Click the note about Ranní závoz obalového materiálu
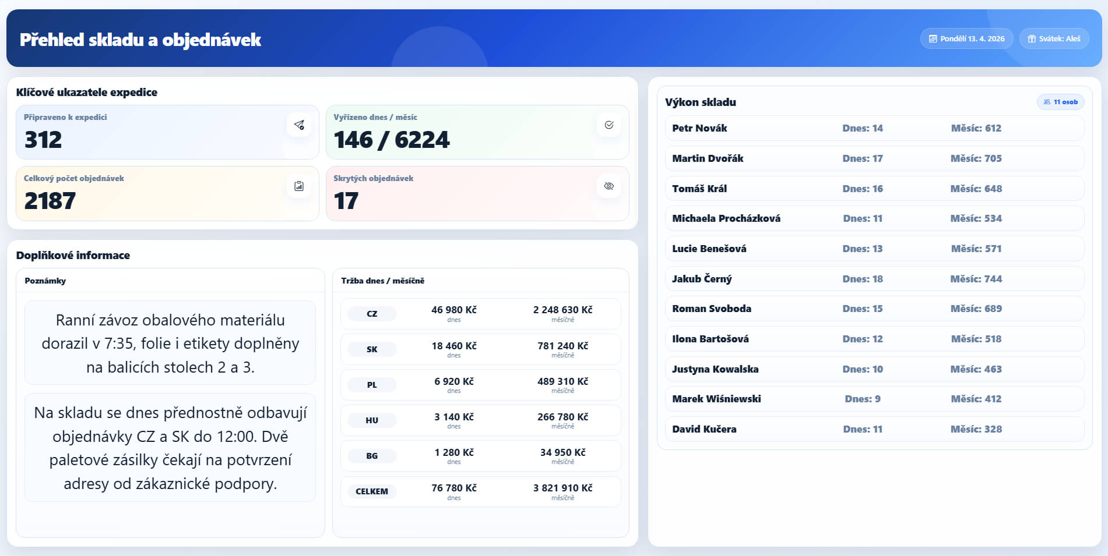Screen dimensions: 1108x556 coord(170,343)
